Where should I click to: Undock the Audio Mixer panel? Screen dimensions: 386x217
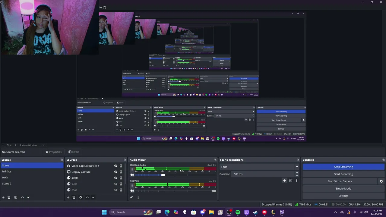point(215,160)
